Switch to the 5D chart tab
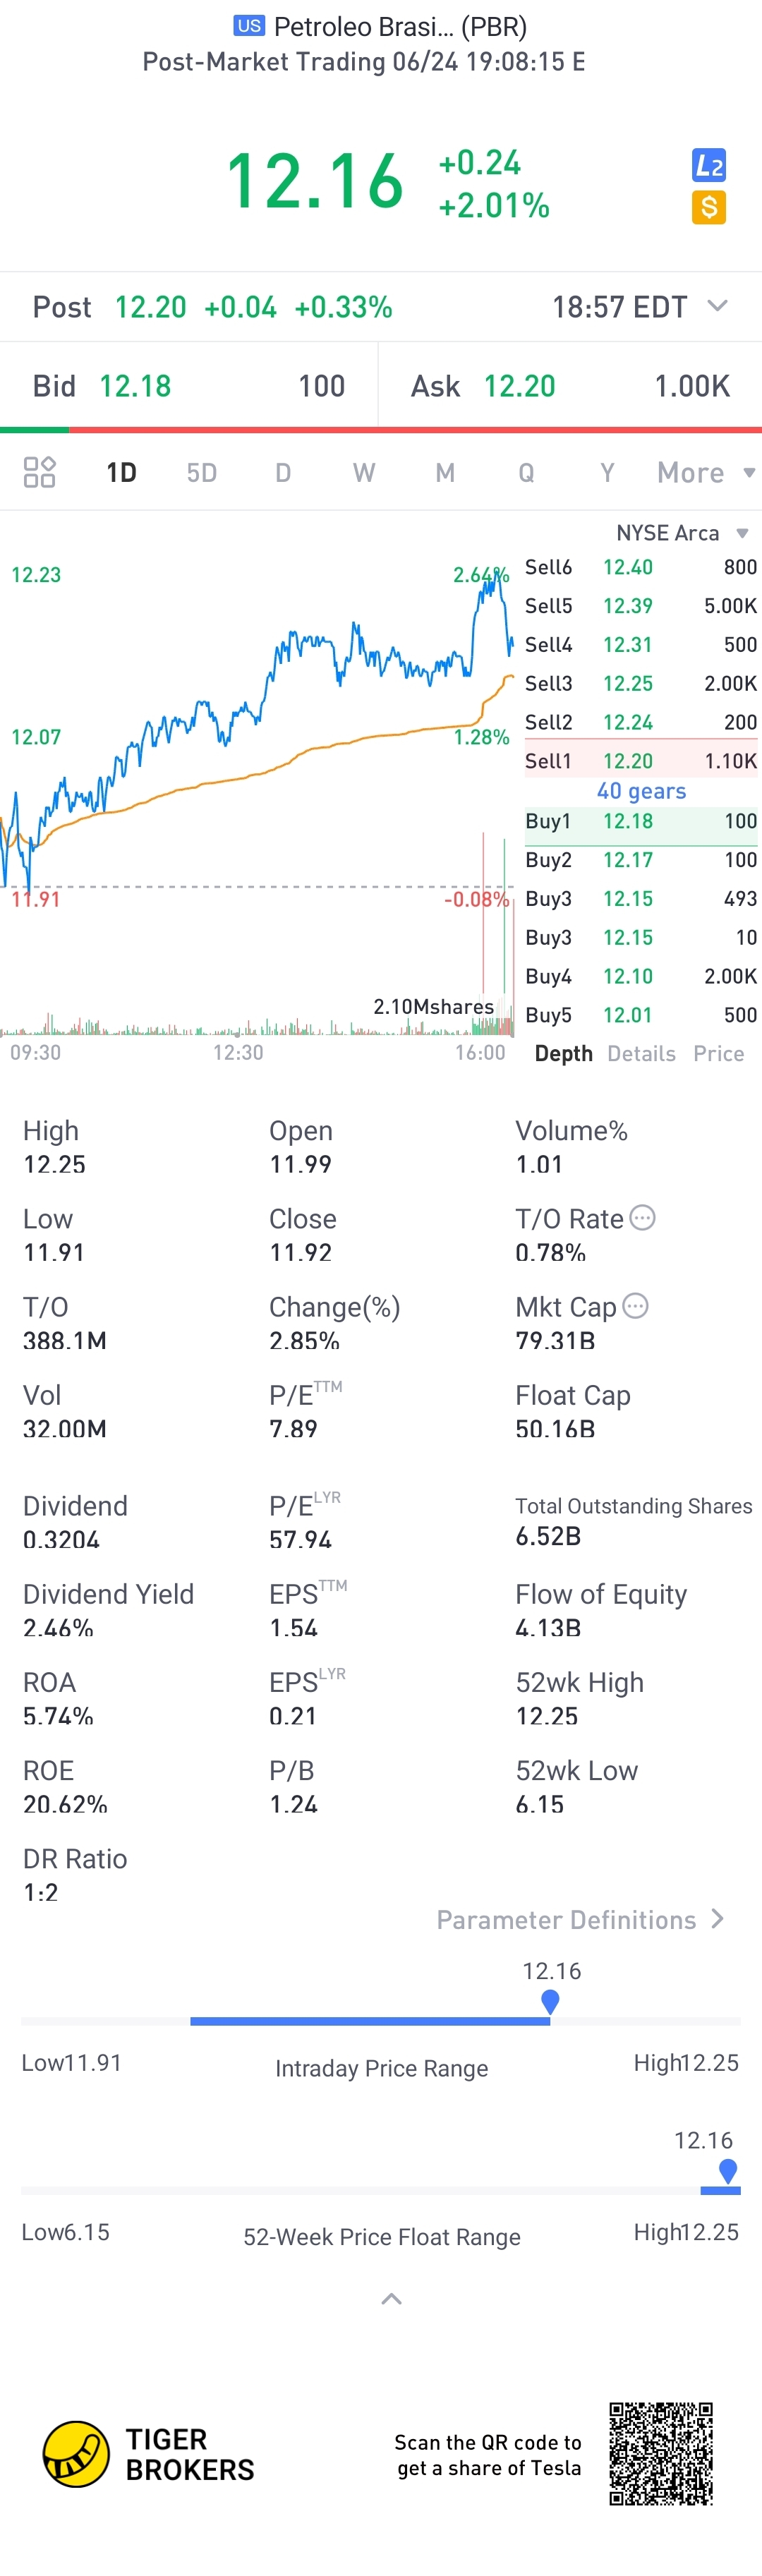762x2576 pixels. 202,472
